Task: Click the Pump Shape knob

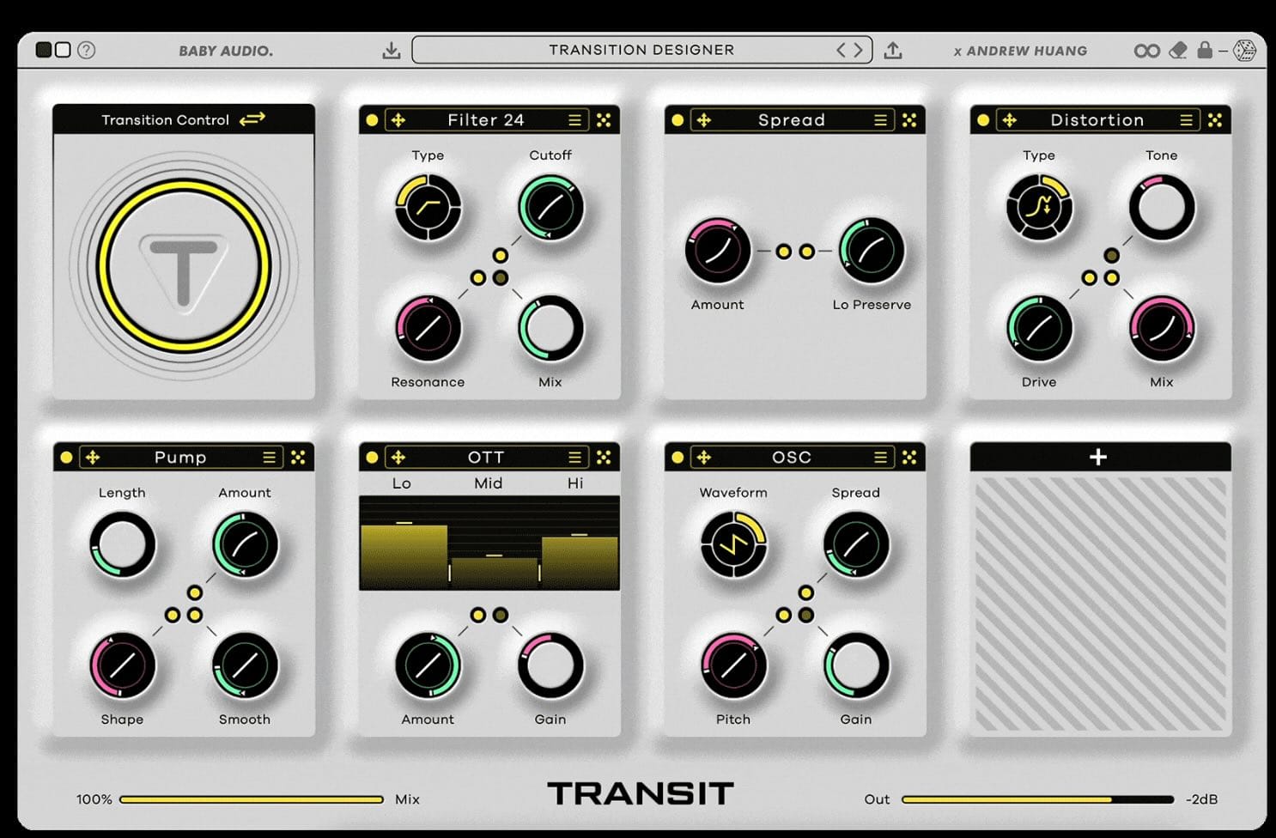Action: pos(122,666)
